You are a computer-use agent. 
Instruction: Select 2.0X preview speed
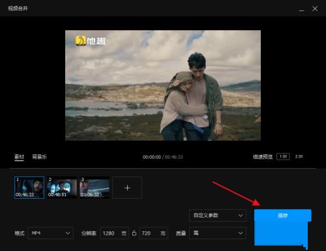click(299, 156)
